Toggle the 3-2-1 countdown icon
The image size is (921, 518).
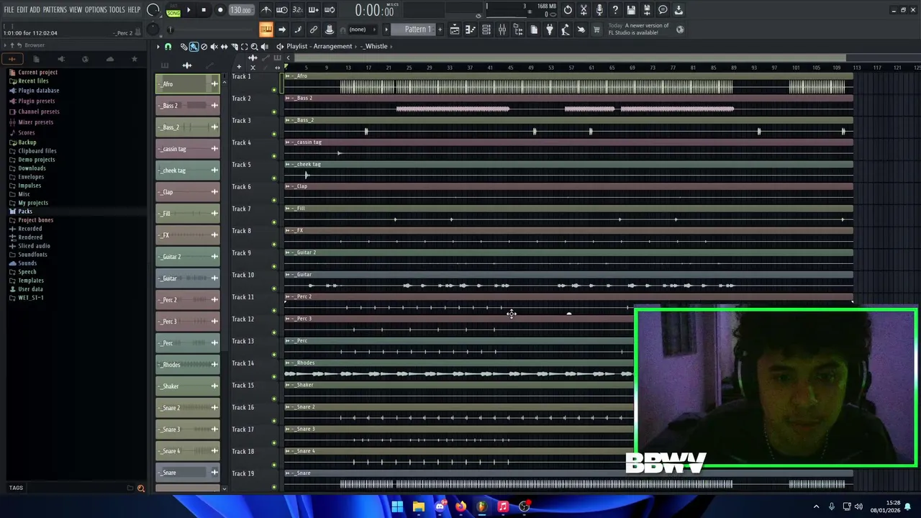click(x=298, y=10)
